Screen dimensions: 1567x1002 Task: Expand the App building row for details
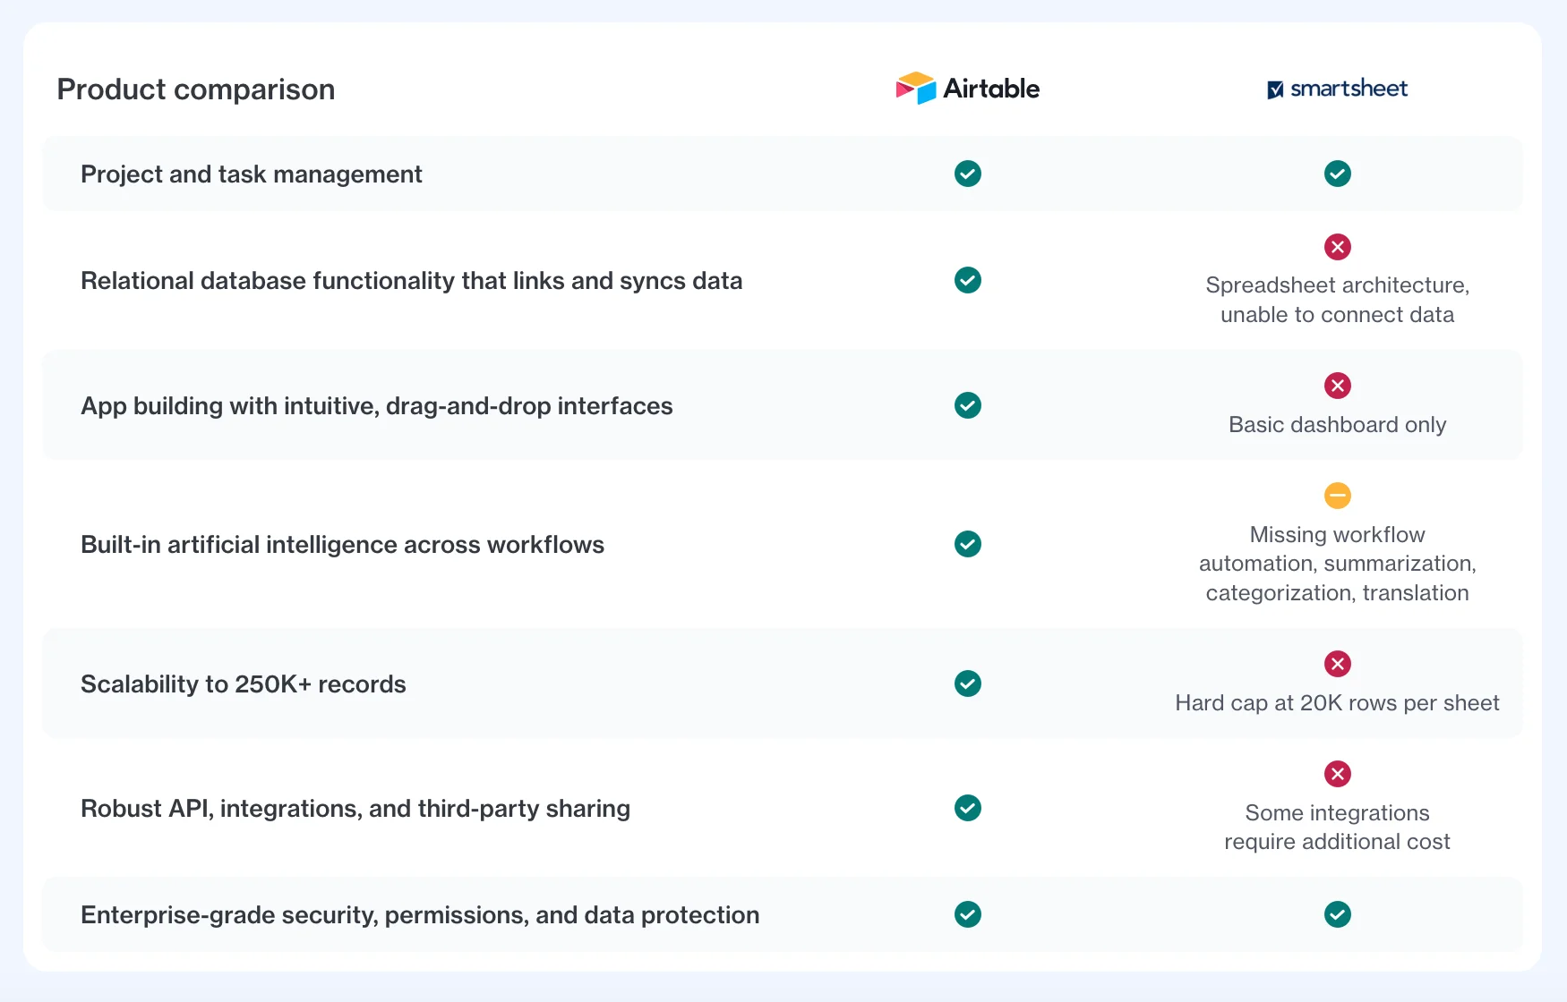coord(377,405)
